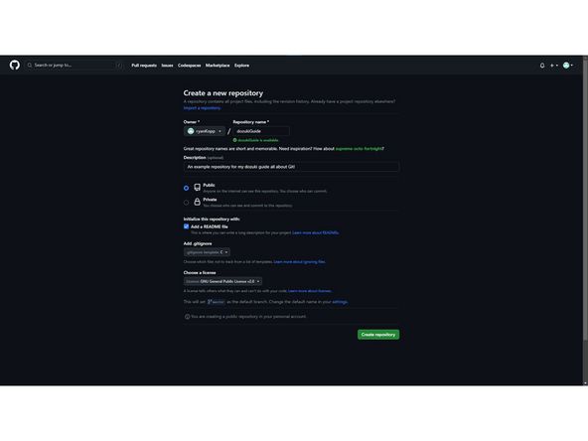Select the Public radio button
This screenshot has width=588, height=441.
point(186,188)
